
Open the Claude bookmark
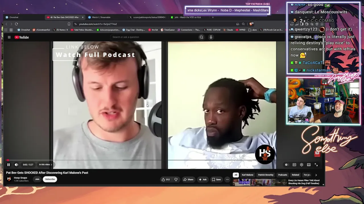click(228, 30)
